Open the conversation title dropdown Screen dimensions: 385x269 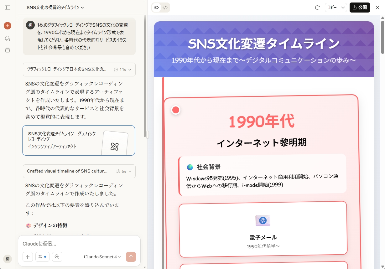click(55, 8)
